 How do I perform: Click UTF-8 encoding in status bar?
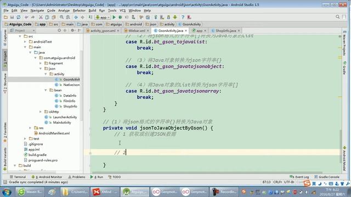(289, 182)
